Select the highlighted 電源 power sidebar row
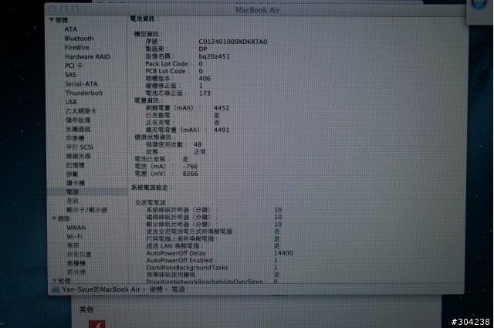 click(x=87, y=192)
